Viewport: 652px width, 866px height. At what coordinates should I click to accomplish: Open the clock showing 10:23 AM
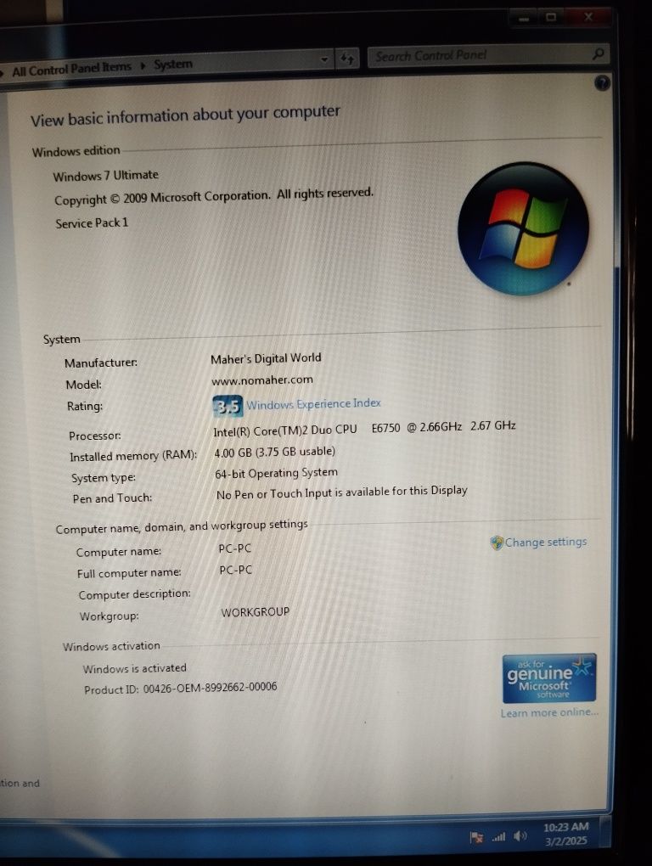click(x=566, y=834)
